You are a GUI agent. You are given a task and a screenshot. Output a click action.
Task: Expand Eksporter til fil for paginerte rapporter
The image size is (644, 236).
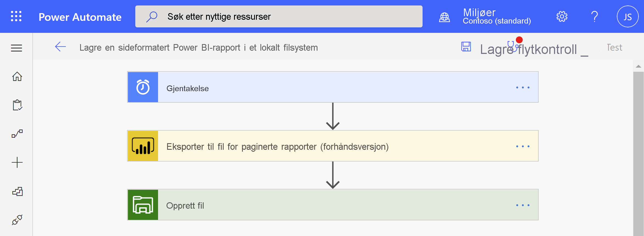pyautogui.click(x=333, y=146)
